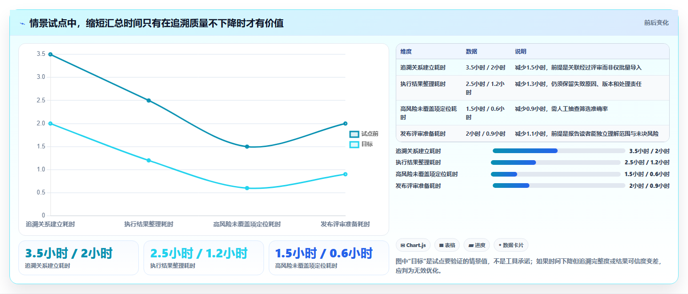Click x-axis label 追溯关系建立耗时 under the chart
The width and height of the screenshot is (688, 294).
point(50,224)
